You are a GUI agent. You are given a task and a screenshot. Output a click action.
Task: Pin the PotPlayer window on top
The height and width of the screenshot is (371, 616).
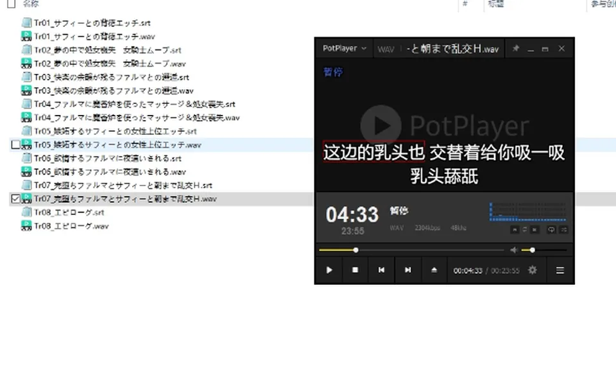516,48
